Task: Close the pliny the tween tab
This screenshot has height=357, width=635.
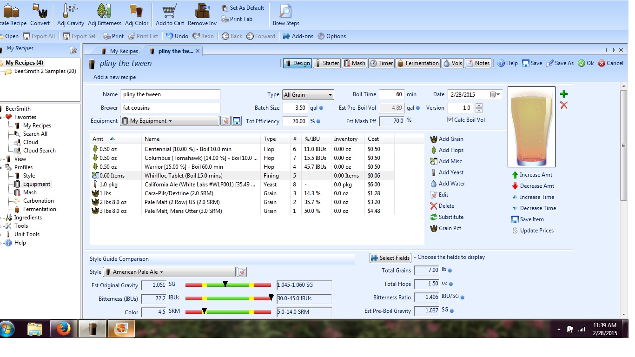Action: (x=198, y=51)
